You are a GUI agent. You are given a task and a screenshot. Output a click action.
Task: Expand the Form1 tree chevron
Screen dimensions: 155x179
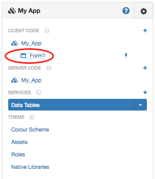tap(13, 56)
